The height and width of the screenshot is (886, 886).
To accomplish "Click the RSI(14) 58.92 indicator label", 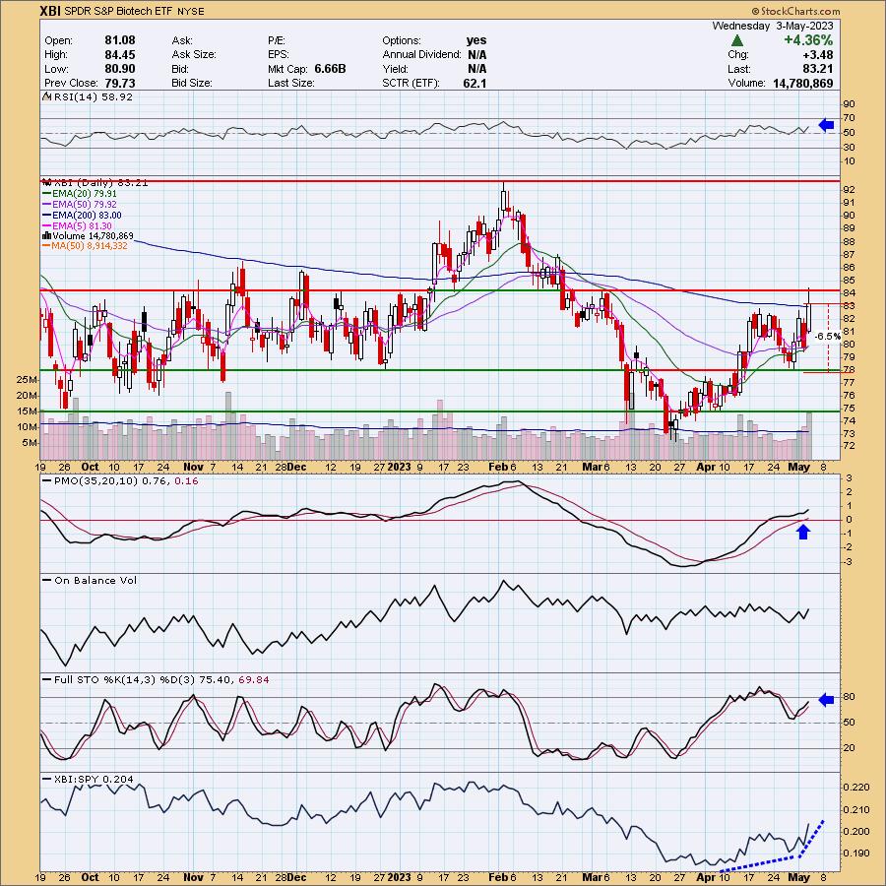I will [89, 96].
